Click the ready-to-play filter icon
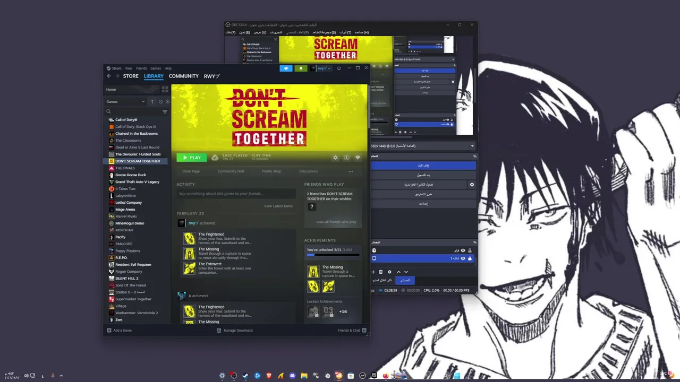The height and width of the screenshot is (382, 680). tap(167, 101)
